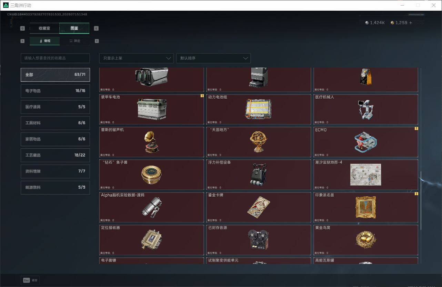Select the 鎏金卡牌 gilded card icon
The width and height of the screenshot is (442, 287).
point(258,207)
